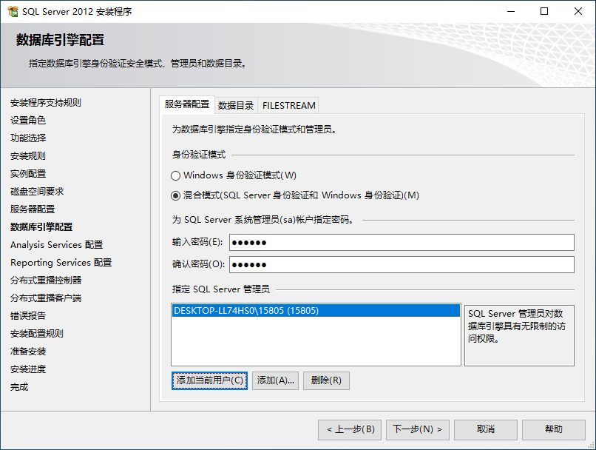Image resolution: width=596 pixels, height=450 pixels.
Task: Minimize the setup window
Action: (511, 11)
